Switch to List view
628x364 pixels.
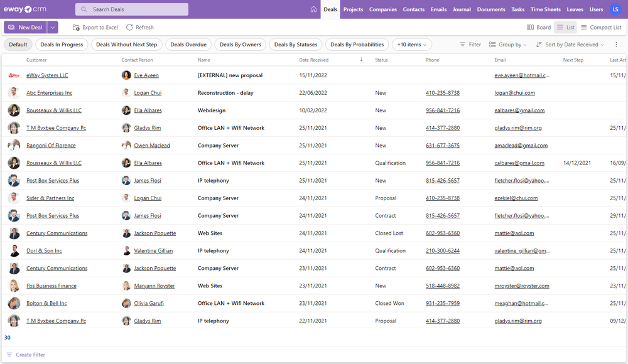566,27
